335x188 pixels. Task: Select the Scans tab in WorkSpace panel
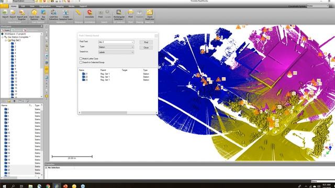[x=6, y=30]
